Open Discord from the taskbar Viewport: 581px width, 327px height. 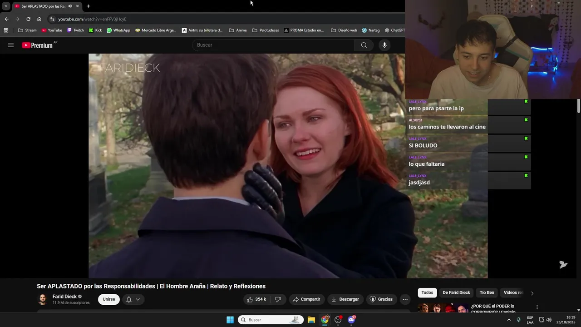(351, 320)
